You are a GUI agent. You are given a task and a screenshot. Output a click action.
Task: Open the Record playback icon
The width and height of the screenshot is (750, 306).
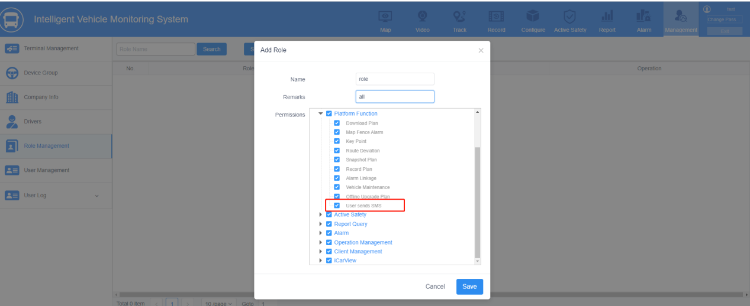point(496,17)
